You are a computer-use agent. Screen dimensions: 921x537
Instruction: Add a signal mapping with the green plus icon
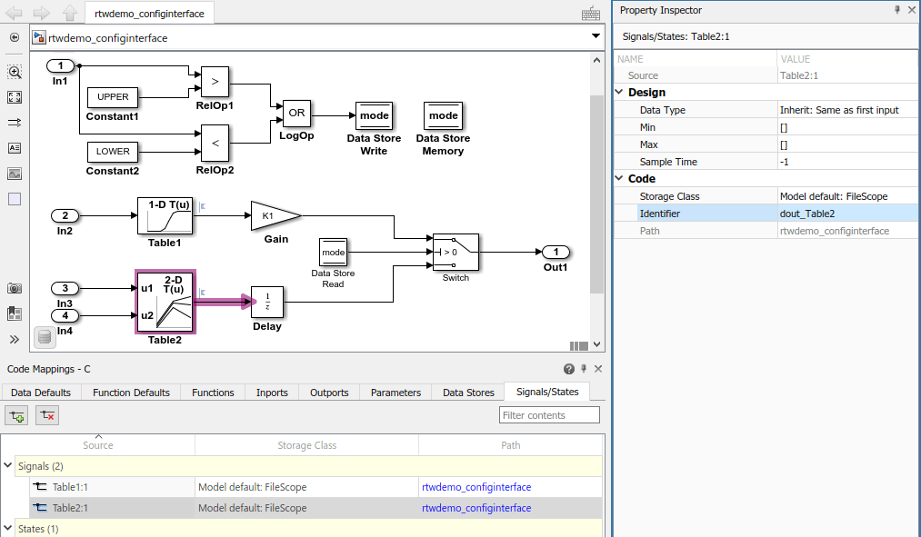[x=15, y=414]
